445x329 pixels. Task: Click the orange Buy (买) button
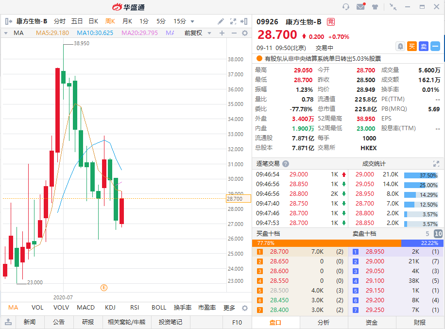click(412, 46)
